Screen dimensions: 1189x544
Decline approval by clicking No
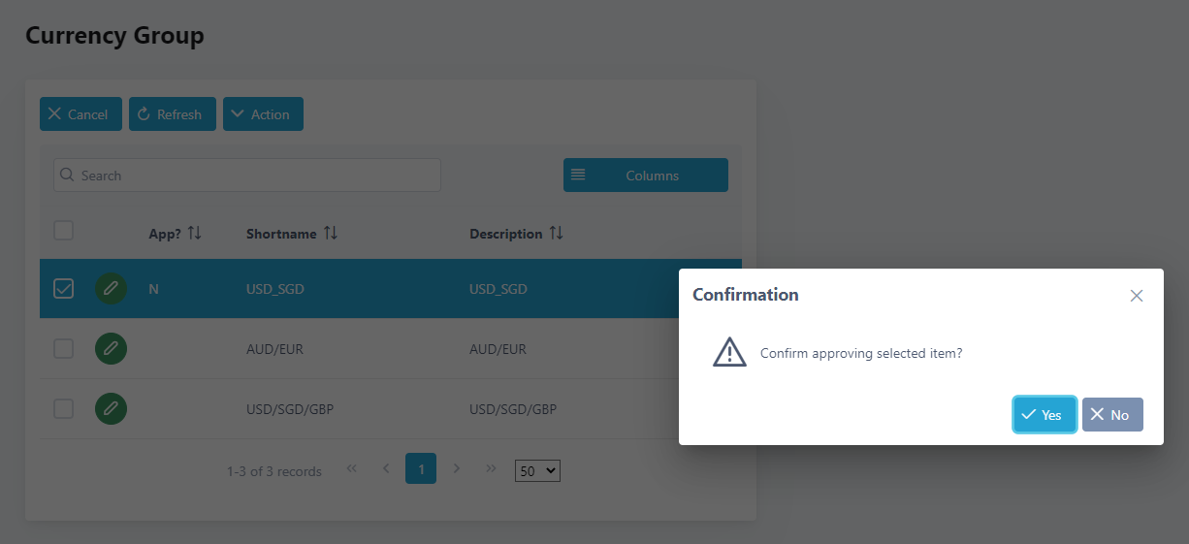coord(1111,415)
